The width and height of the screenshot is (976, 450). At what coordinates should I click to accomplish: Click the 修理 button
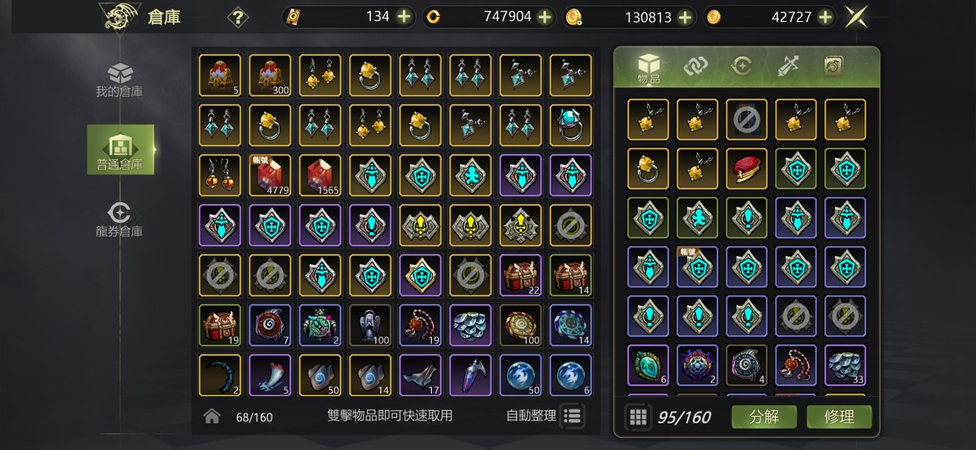point(839,416)
